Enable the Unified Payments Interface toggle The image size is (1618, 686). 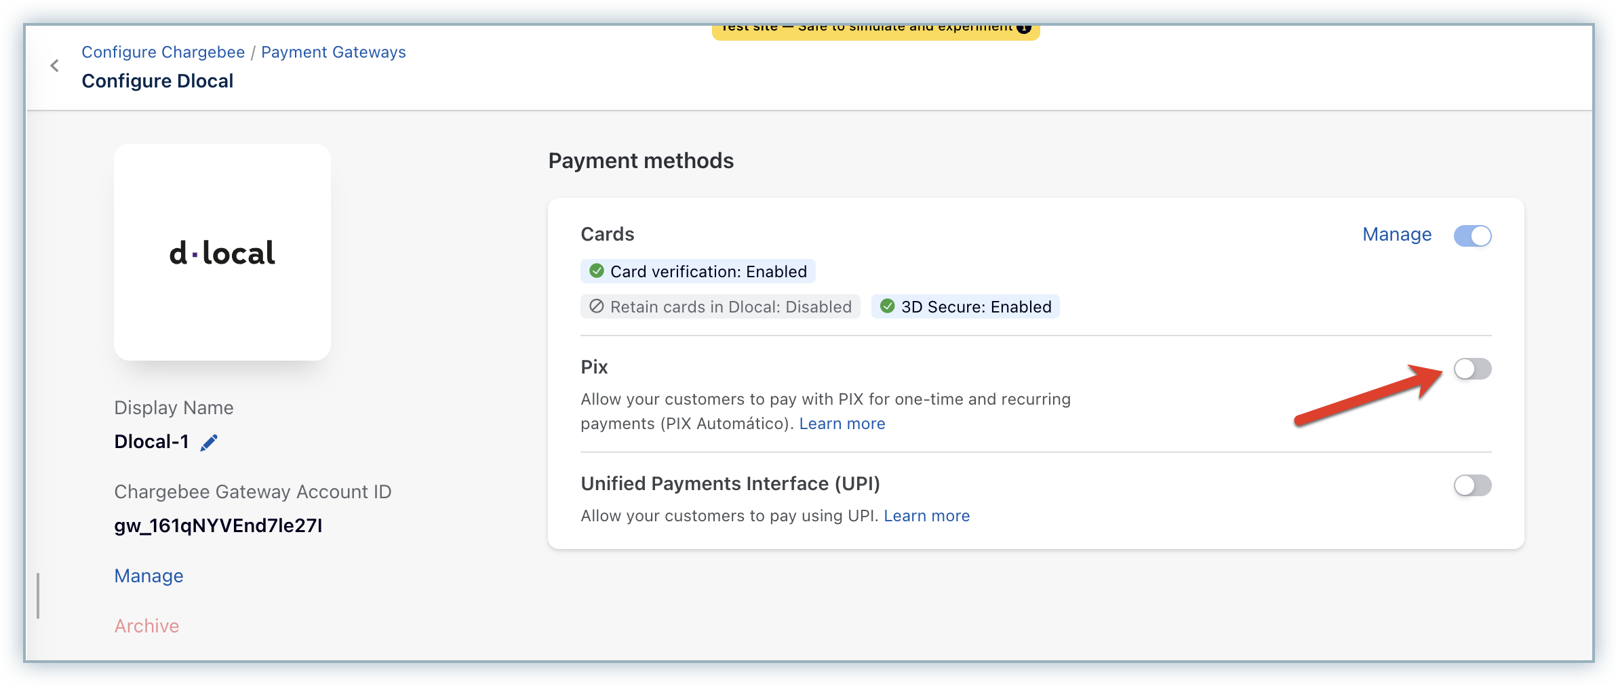pos(1472,485)
